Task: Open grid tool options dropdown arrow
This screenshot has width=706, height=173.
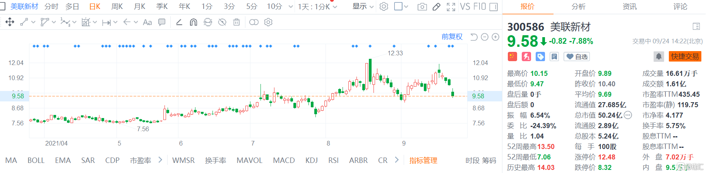Action: (95, 22)
